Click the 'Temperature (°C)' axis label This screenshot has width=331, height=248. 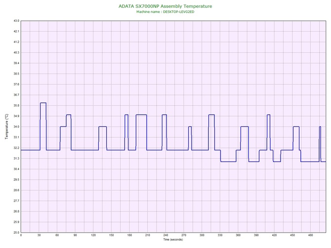(7, 126)
